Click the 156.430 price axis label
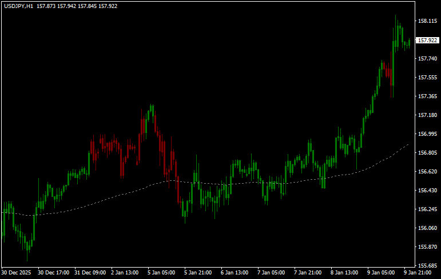 [x=427, y=191]
